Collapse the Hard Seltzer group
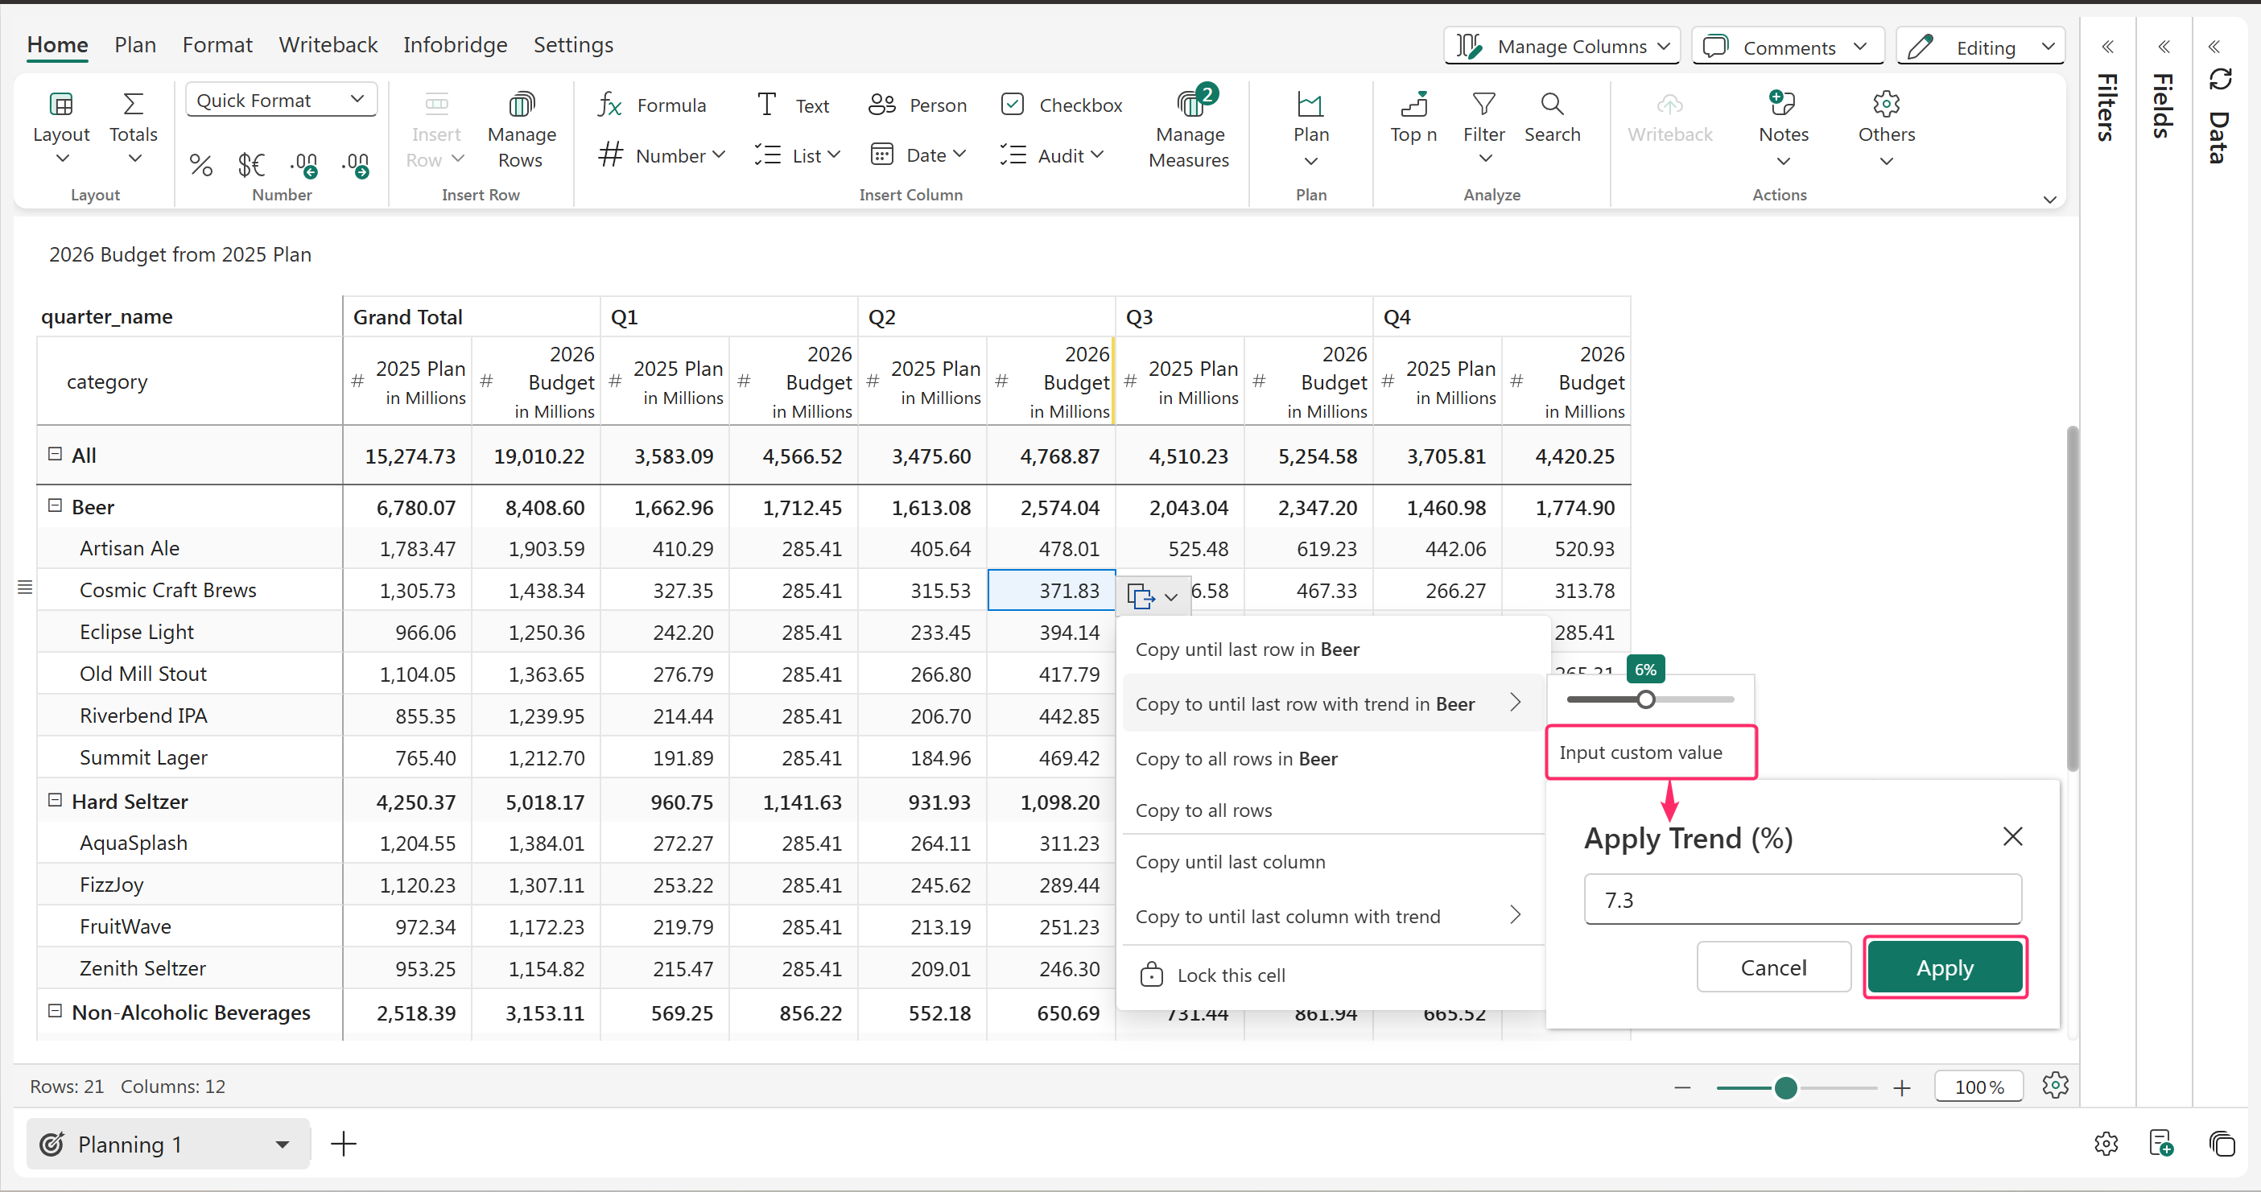Viewport: 2261px width, 1192px height. click(x=56, y=800)
